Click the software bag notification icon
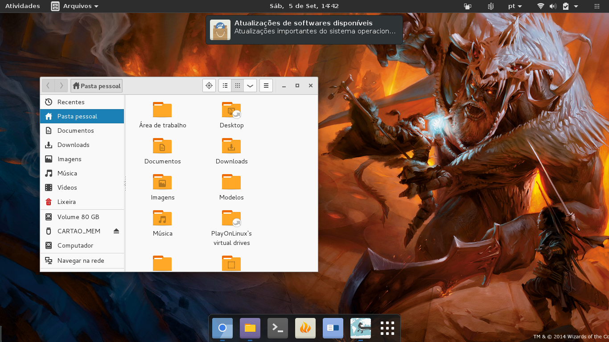This screenshot has width=609, height=342. click(x=220, y=30)
